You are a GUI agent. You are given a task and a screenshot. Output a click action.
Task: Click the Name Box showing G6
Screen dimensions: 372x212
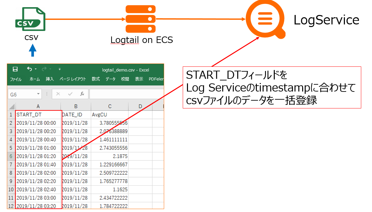(22, 94)
